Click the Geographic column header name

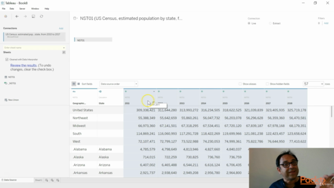click(79, 103)
